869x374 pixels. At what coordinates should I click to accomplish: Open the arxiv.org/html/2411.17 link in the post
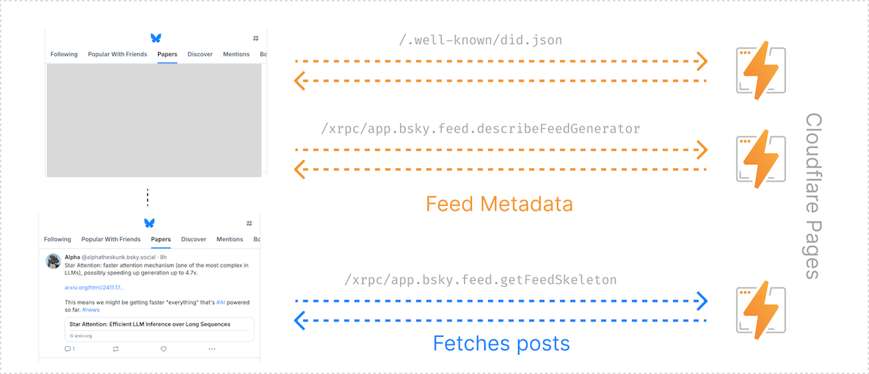pyautogui.click(x=94, y=287)
